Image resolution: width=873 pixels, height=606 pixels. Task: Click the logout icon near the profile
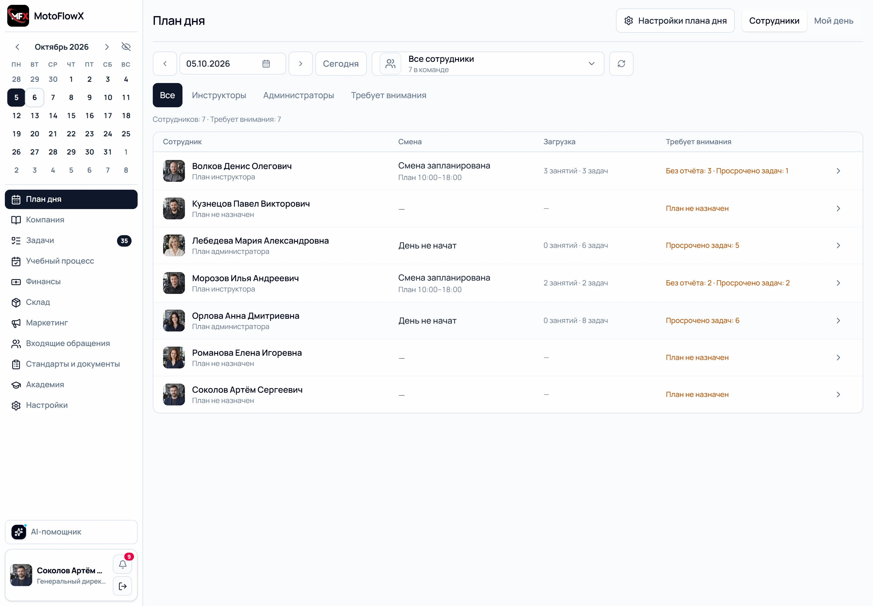click(122, 586)
